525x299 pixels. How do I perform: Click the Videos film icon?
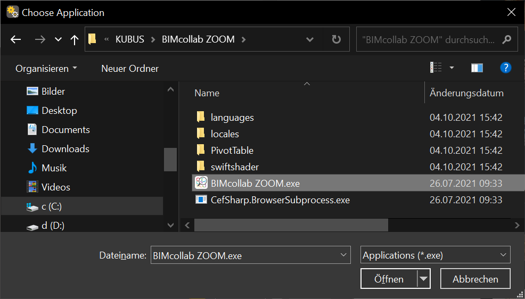(x=32, y=187)
